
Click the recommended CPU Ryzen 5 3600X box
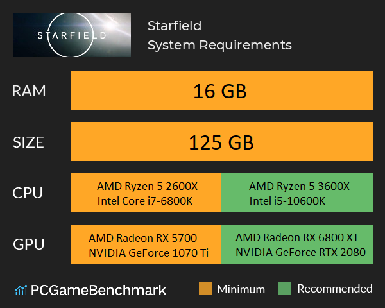[297, 194]
